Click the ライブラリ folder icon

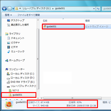click(7, 34)
